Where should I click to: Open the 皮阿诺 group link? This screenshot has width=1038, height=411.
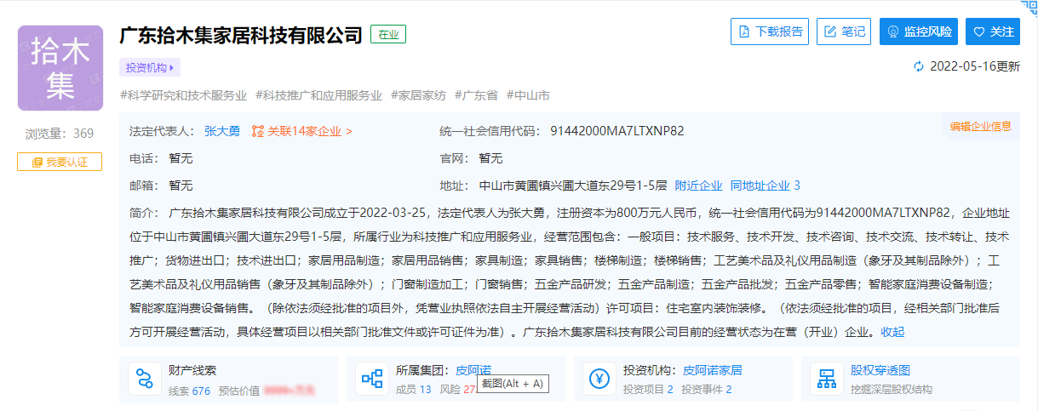click(473, 370)
